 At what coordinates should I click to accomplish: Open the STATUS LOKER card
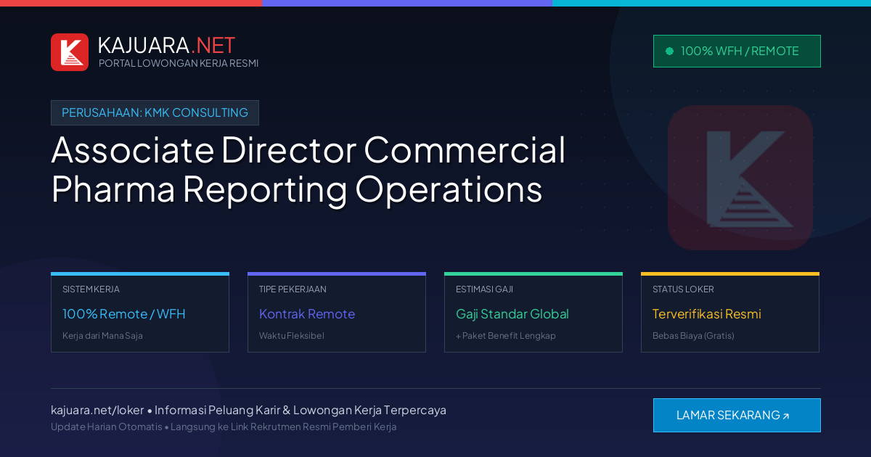[730, 313]
